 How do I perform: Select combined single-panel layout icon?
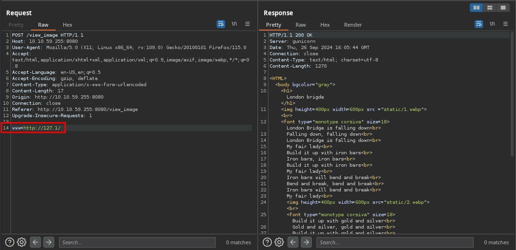coord(502,8)
